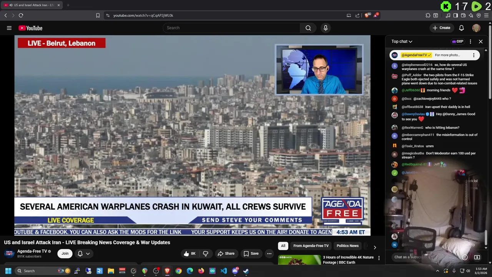Viewport: 492px width, 277px height.
Task: Open the Brave main menu
Action: [x=487, y=15]
